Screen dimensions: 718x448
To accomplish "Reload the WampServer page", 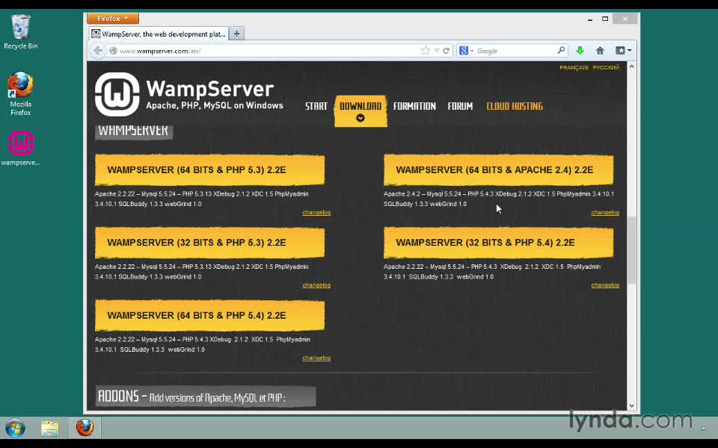I will pos(447,51).
